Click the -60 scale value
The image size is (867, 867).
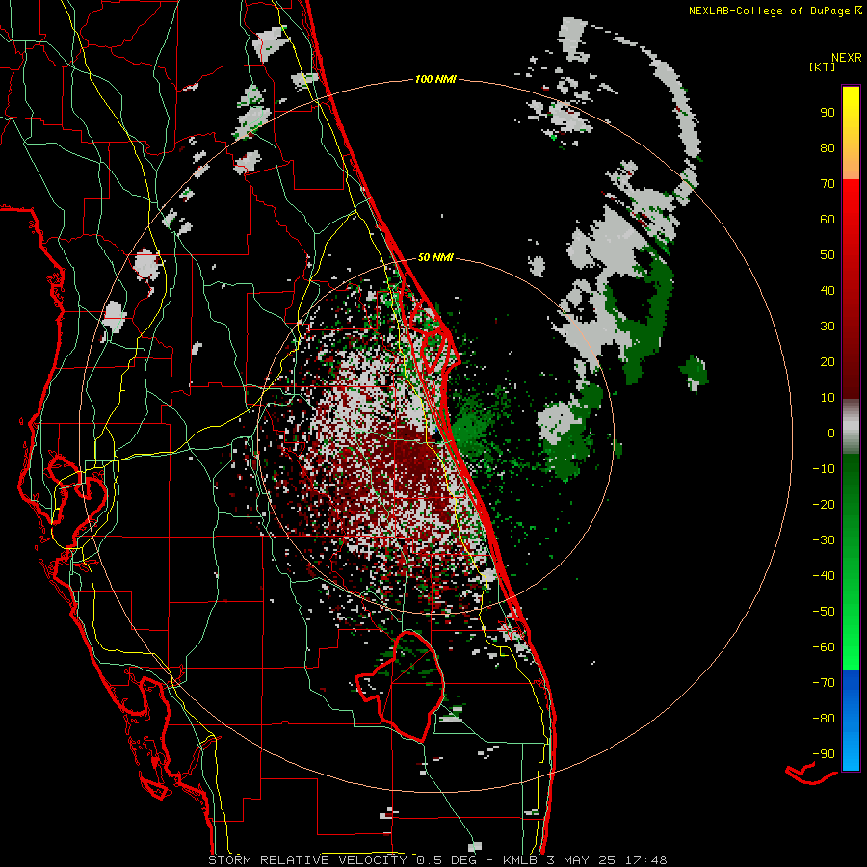tap(824, 647)
